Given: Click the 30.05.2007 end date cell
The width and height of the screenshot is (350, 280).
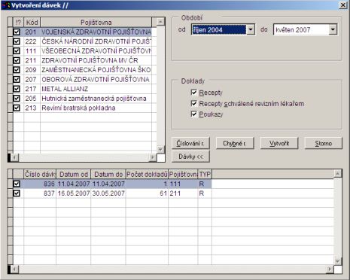Looking at the screenshot, I should [108, 193].
